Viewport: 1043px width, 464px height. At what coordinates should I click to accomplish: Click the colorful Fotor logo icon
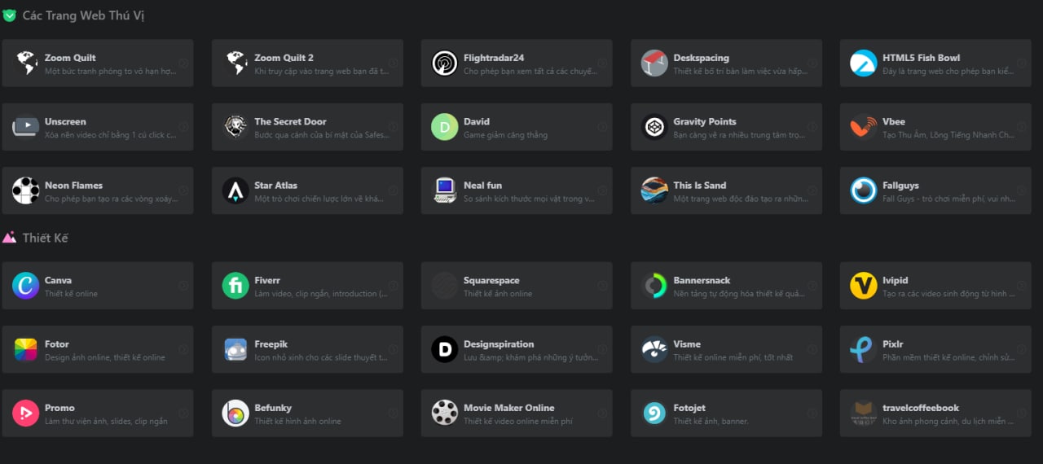26,350
